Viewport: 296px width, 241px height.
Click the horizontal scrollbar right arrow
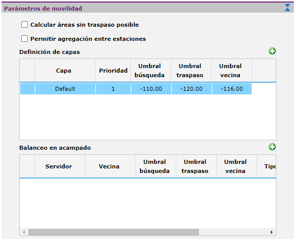point(272,232)
